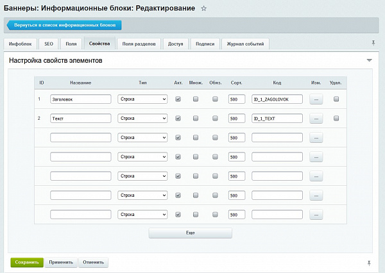Open the Поля tab
Image resolution: width=385 pixels, height=273 pixels.
click(x=71, y=44)
